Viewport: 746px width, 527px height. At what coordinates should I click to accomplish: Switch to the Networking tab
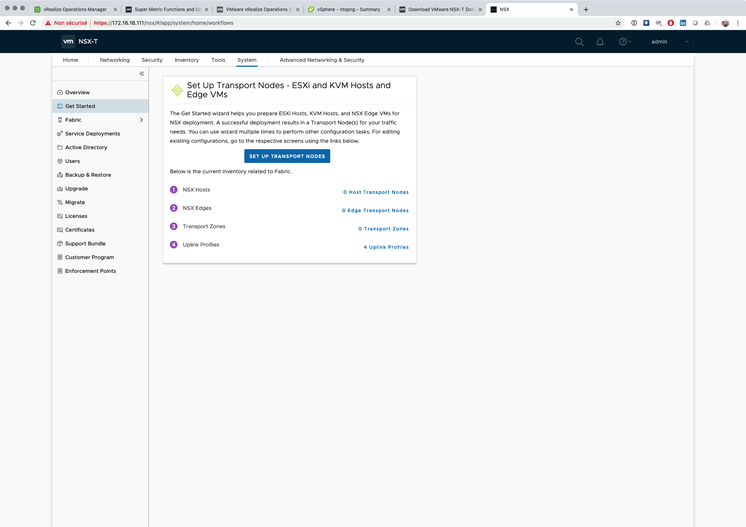coord(115,60)
